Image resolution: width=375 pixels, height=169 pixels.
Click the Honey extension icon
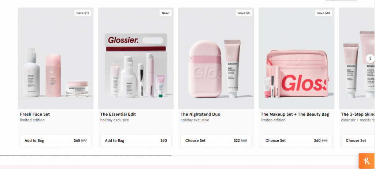[367, 161]
